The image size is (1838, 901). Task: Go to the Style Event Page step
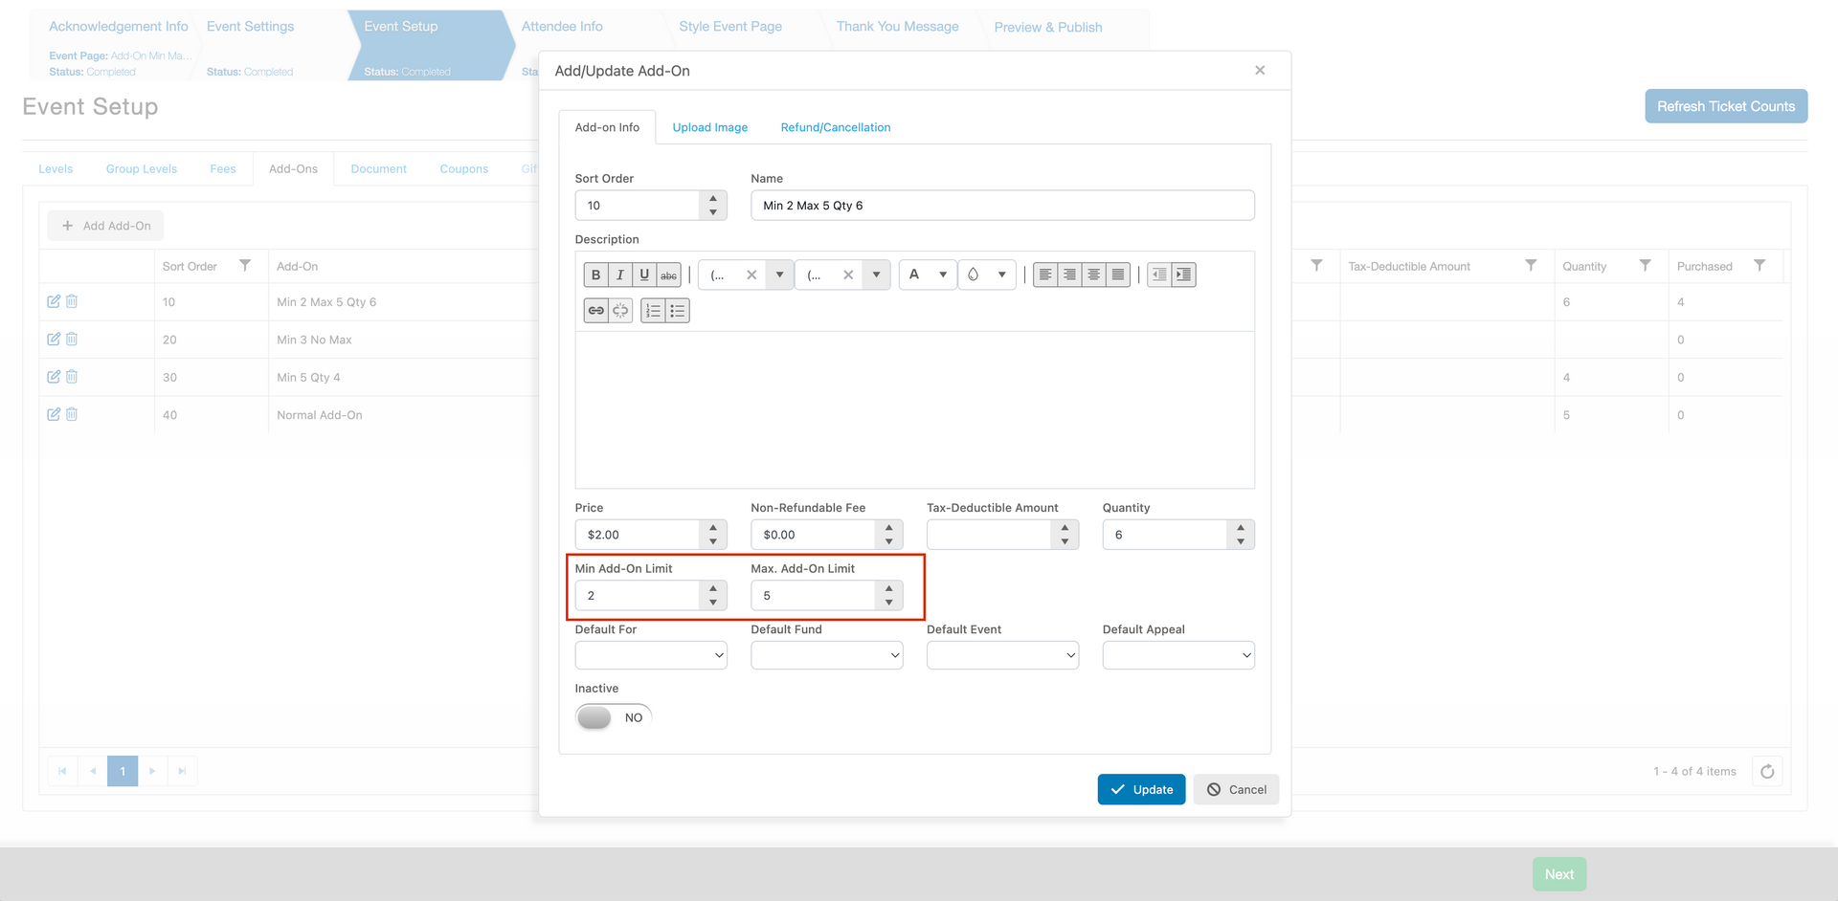pyautogui.click(x=730, y=27)
